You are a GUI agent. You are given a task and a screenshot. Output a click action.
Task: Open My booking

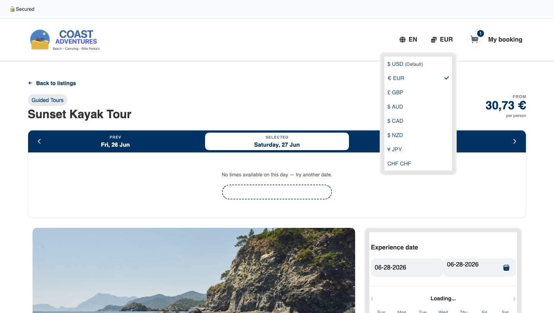click(x=505, y=40)
